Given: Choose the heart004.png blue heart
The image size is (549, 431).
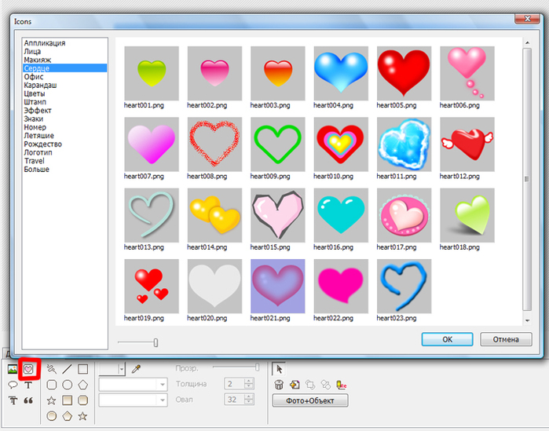Looking at the screenshot, I should (x=341, y=74).
